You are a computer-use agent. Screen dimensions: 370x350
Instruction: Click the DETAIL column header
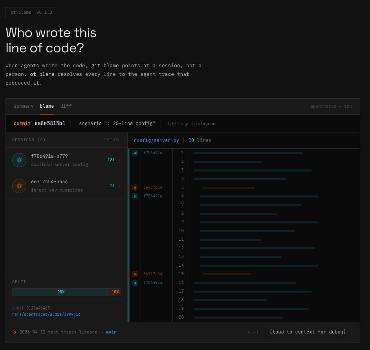[x=112, y=140]
